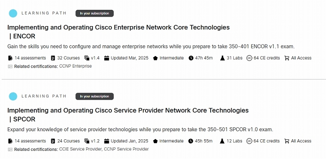
Task: Open the CCNP Service Provider certification link
Action: pos(126,149)
